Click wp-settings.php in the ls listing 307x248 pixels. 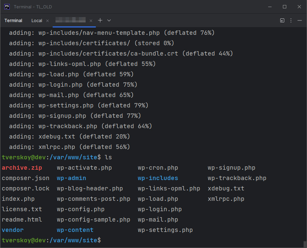pos(165,230)
